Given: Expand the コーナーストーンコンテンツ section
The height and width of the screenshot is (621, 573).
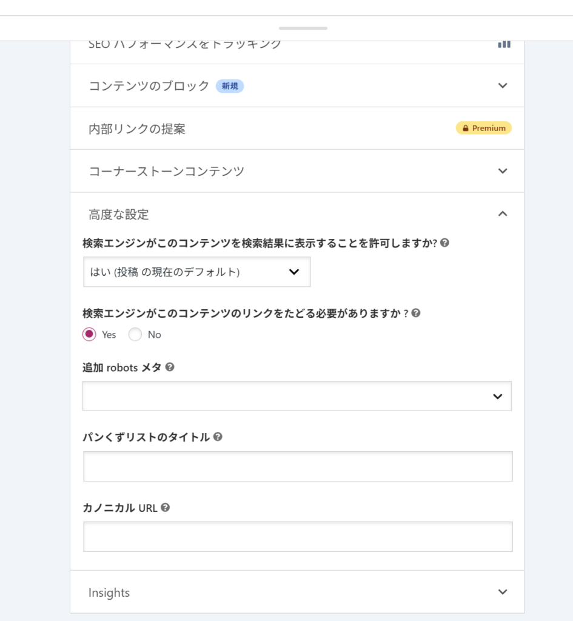Looking at the screenshot, I should [x=502, y=171].
